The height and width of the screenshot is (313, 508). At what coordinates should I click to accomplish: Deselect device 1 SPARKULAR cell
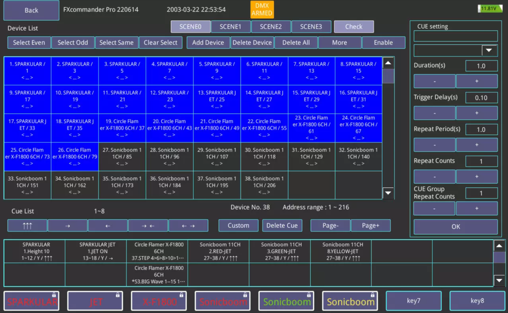coord(27,71)
